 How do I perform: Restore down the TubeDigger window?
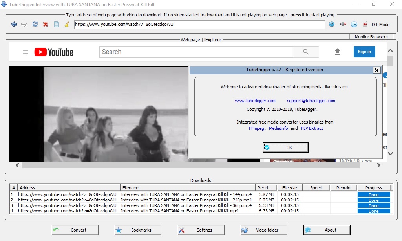374,4
